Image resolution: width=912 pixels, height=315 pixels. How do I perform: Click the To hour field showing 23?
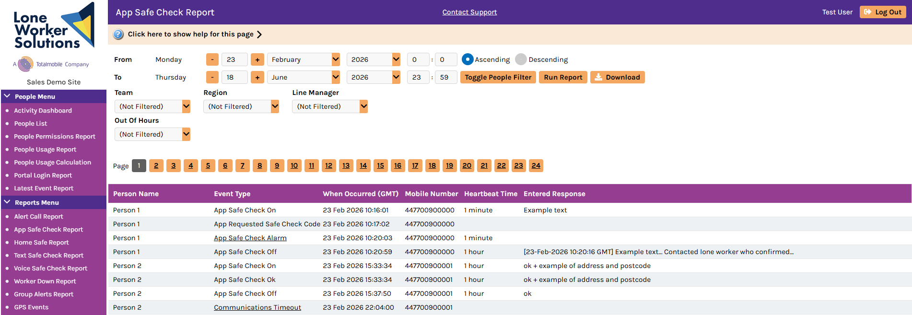418,77
